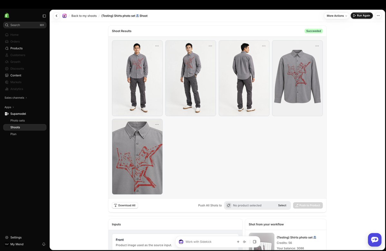This screenshot has width=386, height=251.
Task: Open Discounts in the sidebar
Action: pyautogui.click(x=24, y=69)
